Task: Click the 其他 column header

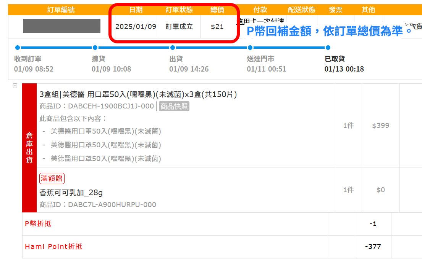Action: point(368,10)
